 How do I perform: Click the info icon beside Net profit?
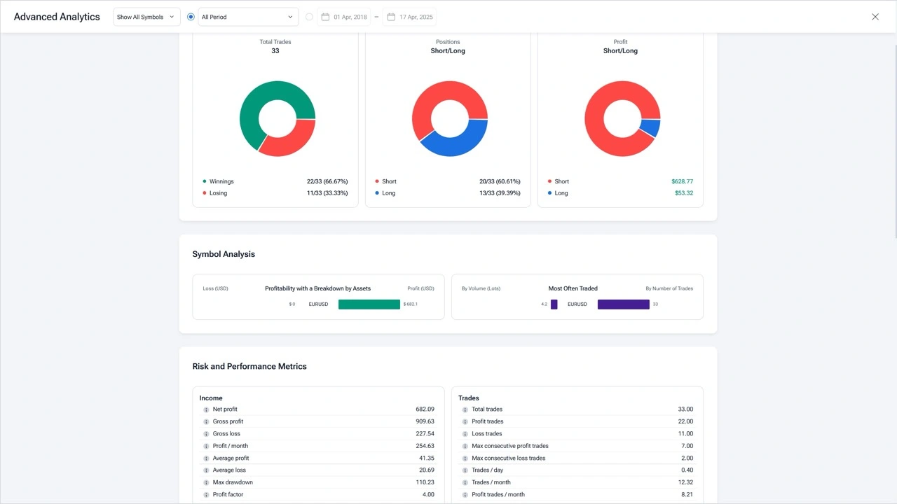coord(206,409)
